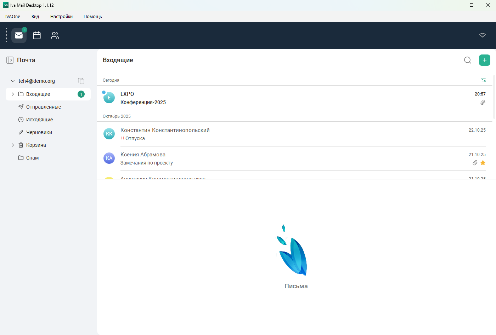Collapse the teh4@demo.org account tree

(13, 81)
